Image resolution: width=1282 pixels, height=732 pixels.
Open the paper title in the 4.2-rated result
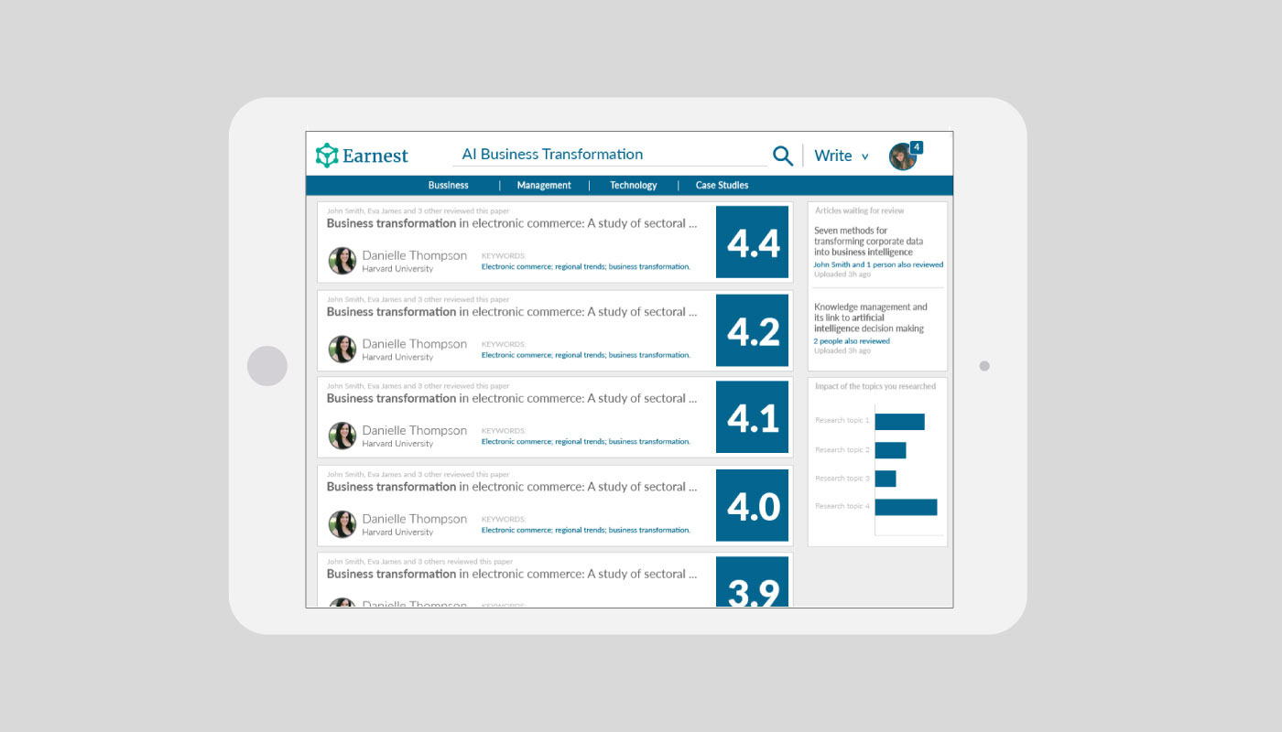512,312
